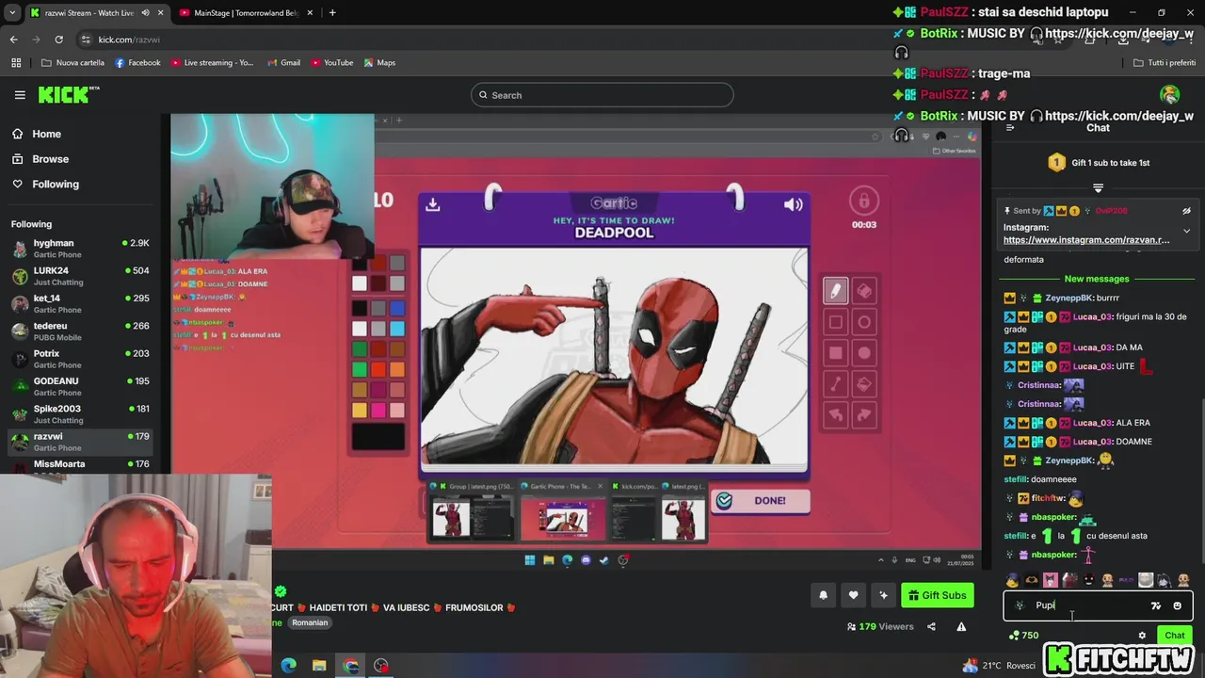
Task: Choose the empty rectangle shape tool
Action: [x=835, y=322]
